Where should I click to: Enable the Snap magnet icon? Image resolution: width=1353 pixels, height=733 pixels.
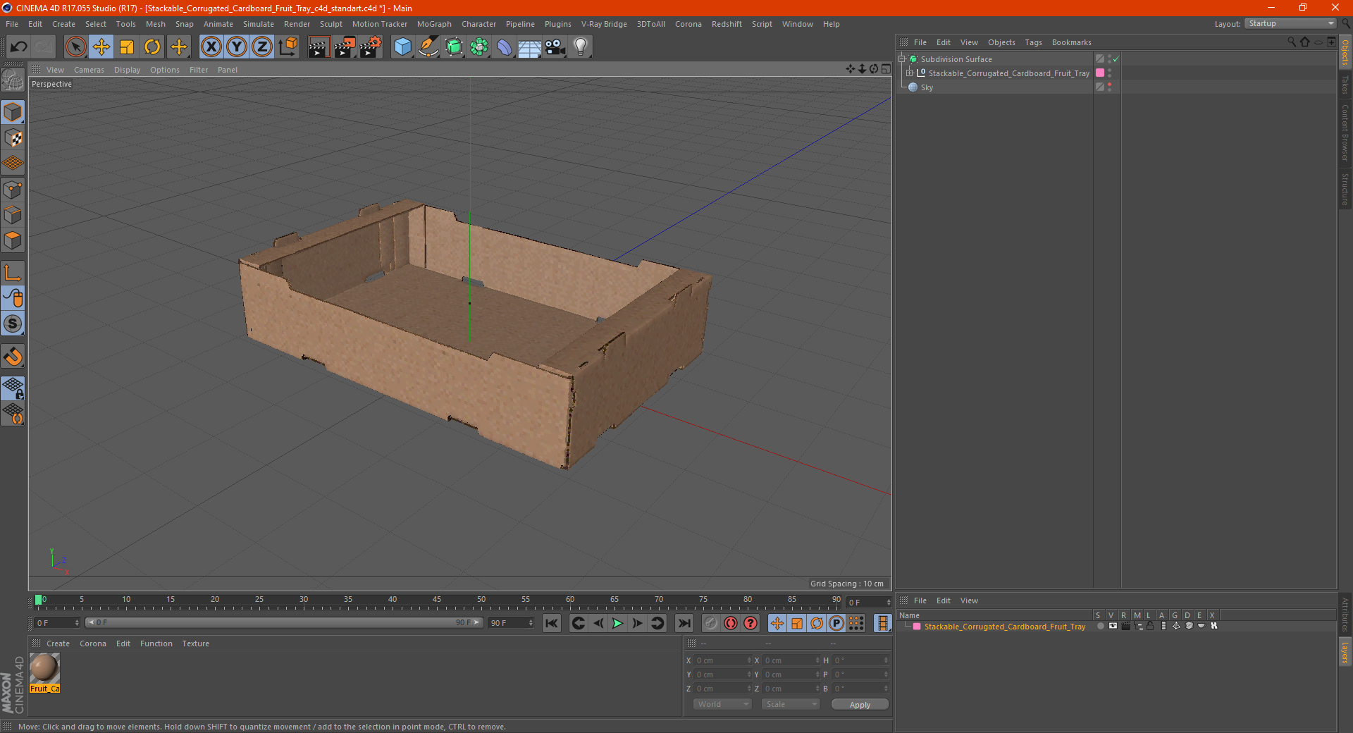(13, 357)
